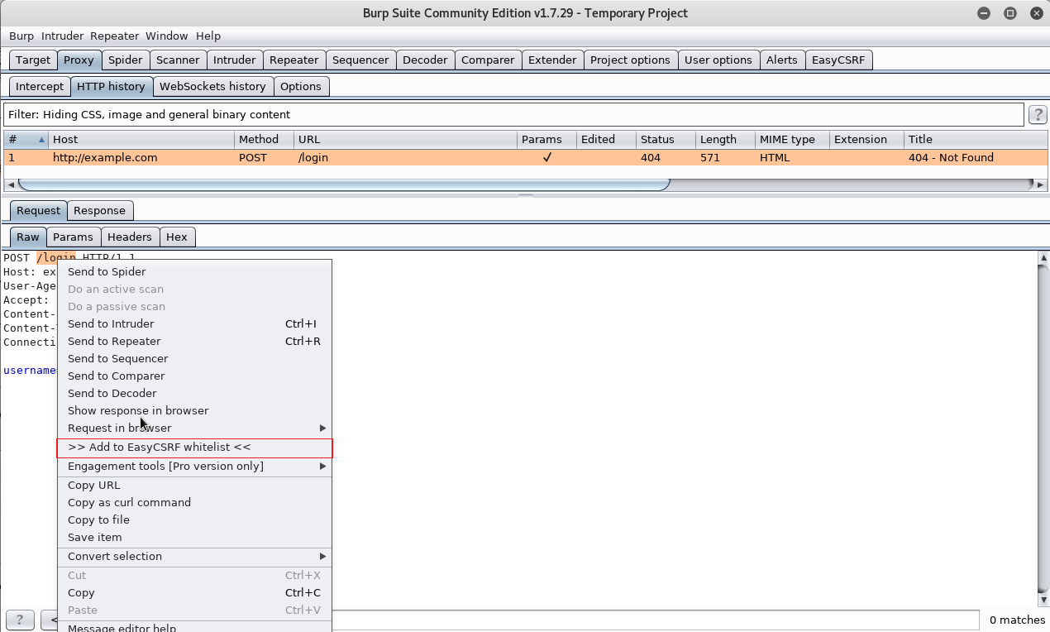Switch to the Response tab
This screenshot has width=1050, height=632.
[100, 210]
